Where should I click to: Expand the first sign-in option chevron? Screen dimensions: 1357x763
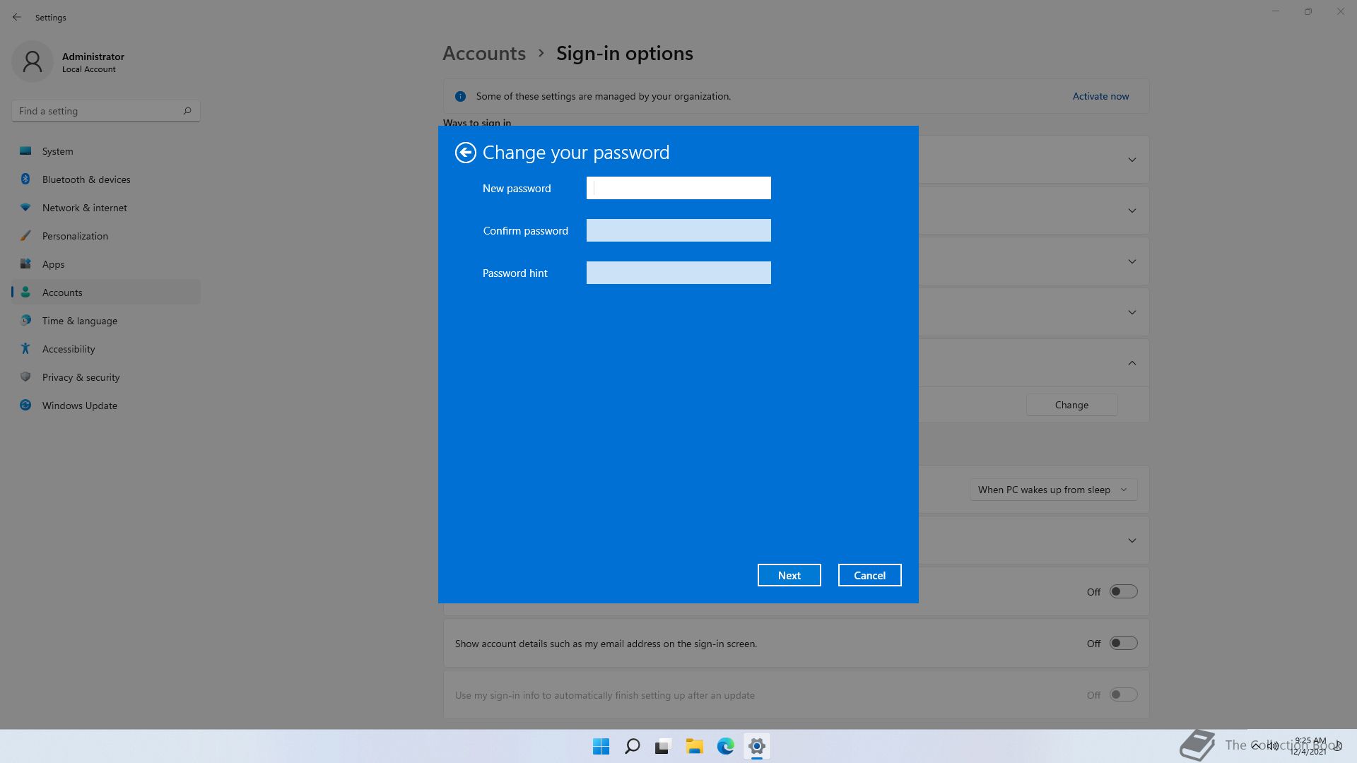coord(1132,160)
